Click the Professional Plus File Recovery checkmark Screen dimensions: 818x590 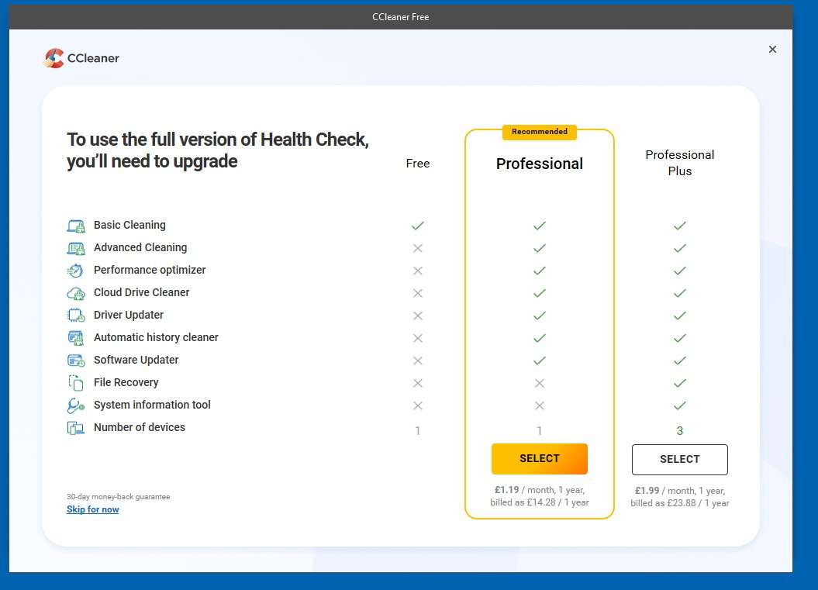click(679, 383)
